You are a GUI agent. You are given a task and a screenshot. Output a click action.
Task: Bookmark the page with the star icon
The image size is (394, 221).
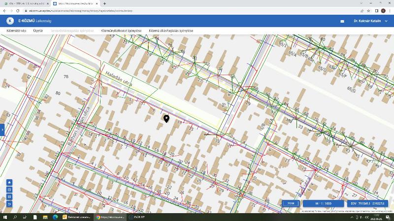coord(368,11)
